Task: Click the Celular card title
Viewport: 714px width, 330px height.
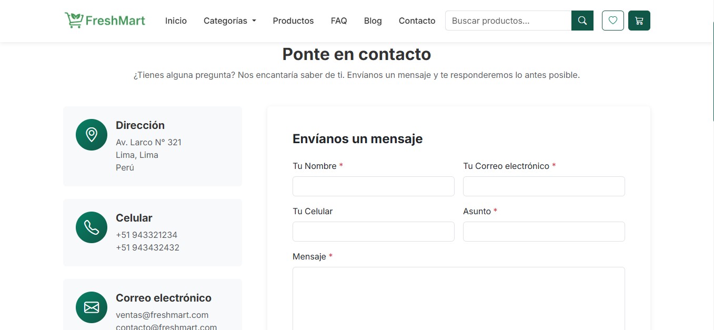Action: tap(134, 218)
